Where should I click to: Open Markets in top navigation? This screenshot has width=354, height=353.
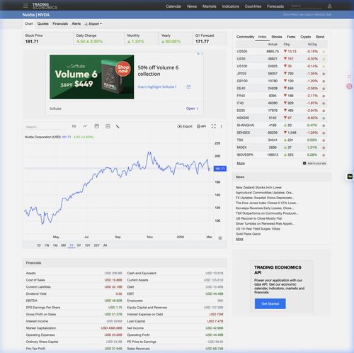pyautogui.click(x=210, y=6)
